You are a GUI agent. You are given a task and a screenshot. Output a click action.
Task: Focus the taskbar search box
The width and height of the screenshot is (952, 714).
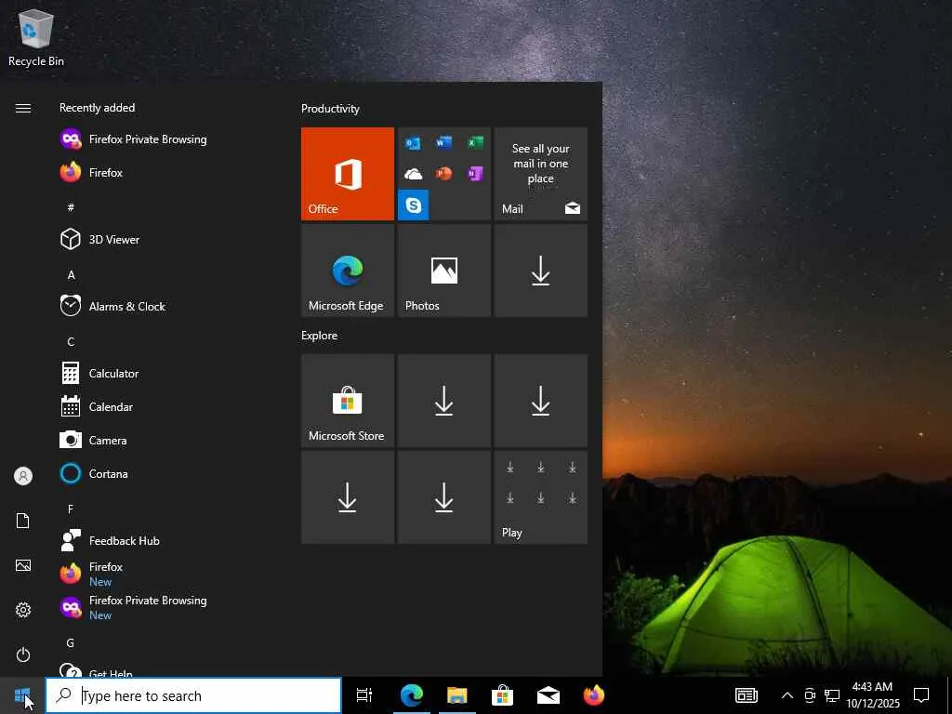(x=193, y=695)
